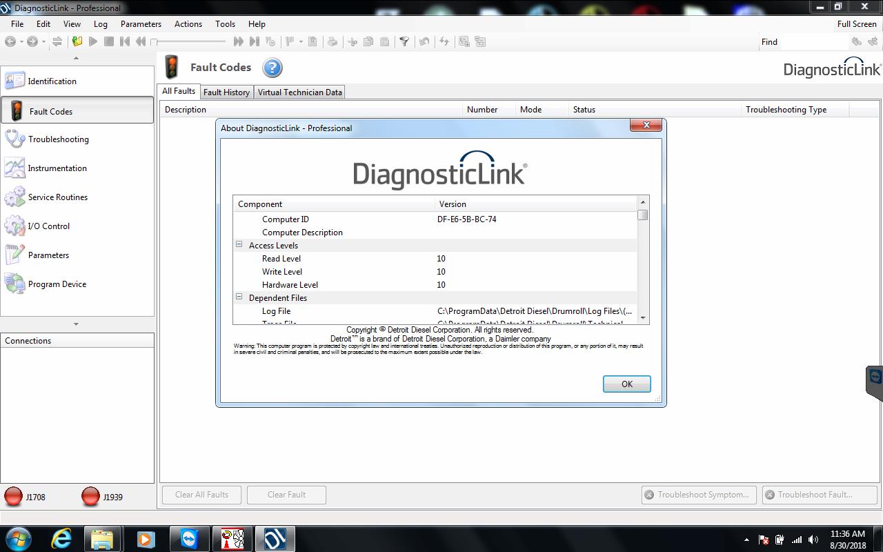
Task: Click the Troubleshoot Fault button
Action: pyautogui.click(x=820, y=494)
